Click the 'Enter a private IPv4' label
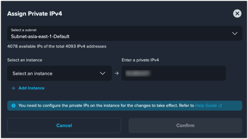This screenshot has width=248, height=139. point(140,60)
